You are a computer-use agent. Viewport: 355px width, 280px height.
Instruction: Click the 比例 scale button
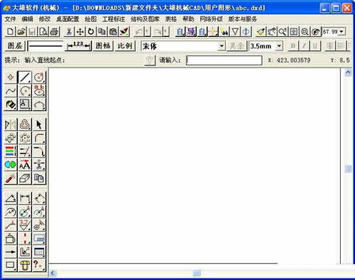(x=125, y=46)
